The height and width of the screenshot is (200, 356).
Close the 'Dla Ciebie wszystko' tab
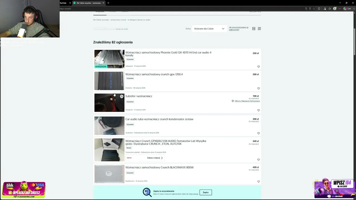tap(103, 3)
